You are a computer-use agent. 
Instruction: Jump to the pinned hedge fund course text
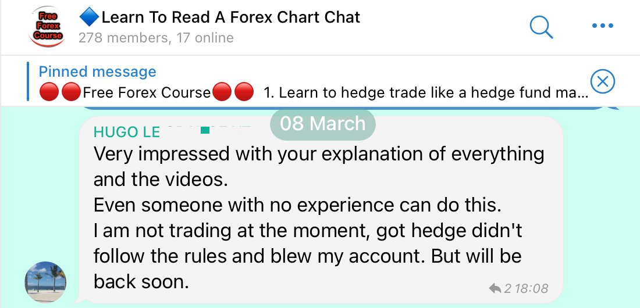425,92
